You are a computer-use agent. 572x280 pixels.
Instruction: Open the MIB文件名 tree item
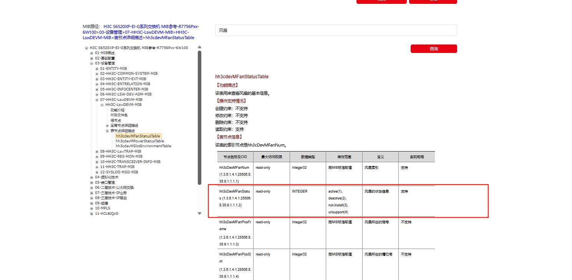pyautogui.click(x=119, y=115)
